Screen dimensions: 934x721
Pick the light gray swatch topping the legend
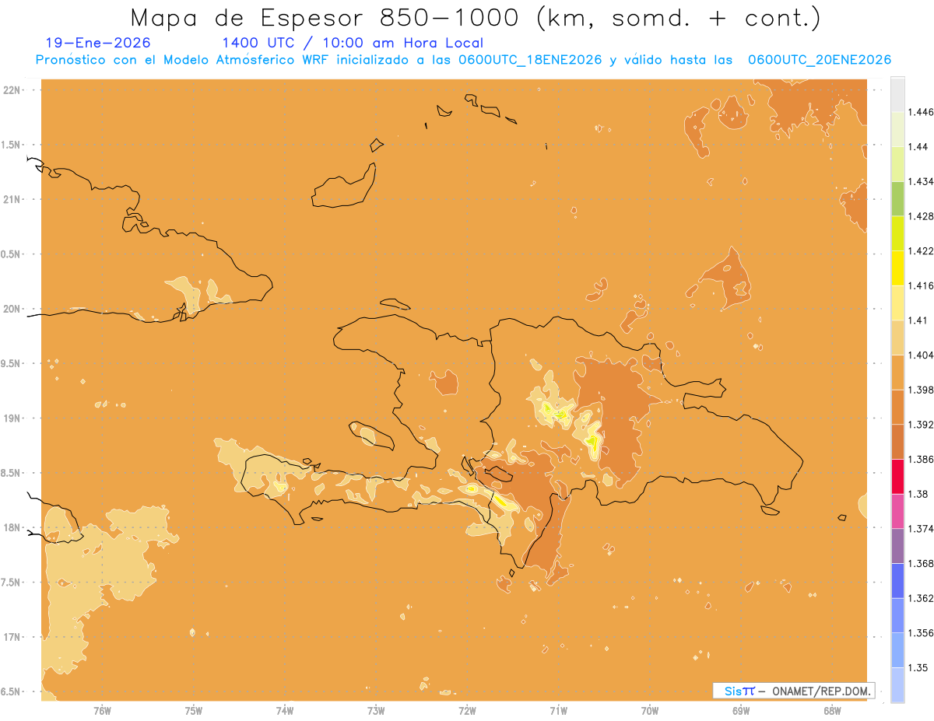tap(897, 94)
